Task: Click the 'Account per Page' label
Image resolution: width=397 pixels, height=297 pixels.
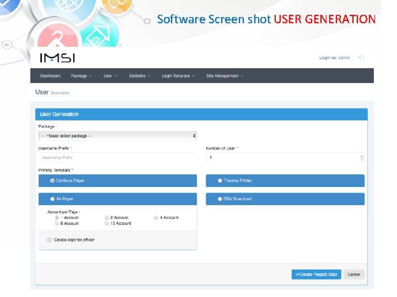Action: pos(63,212)
